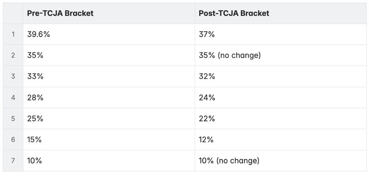Click the 12% Post-TCJA cell

point(206,139)
